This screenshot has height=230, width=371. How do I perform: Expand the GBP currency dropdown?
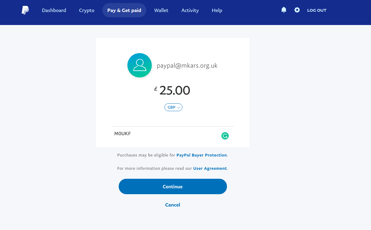(x=173, y=107)
